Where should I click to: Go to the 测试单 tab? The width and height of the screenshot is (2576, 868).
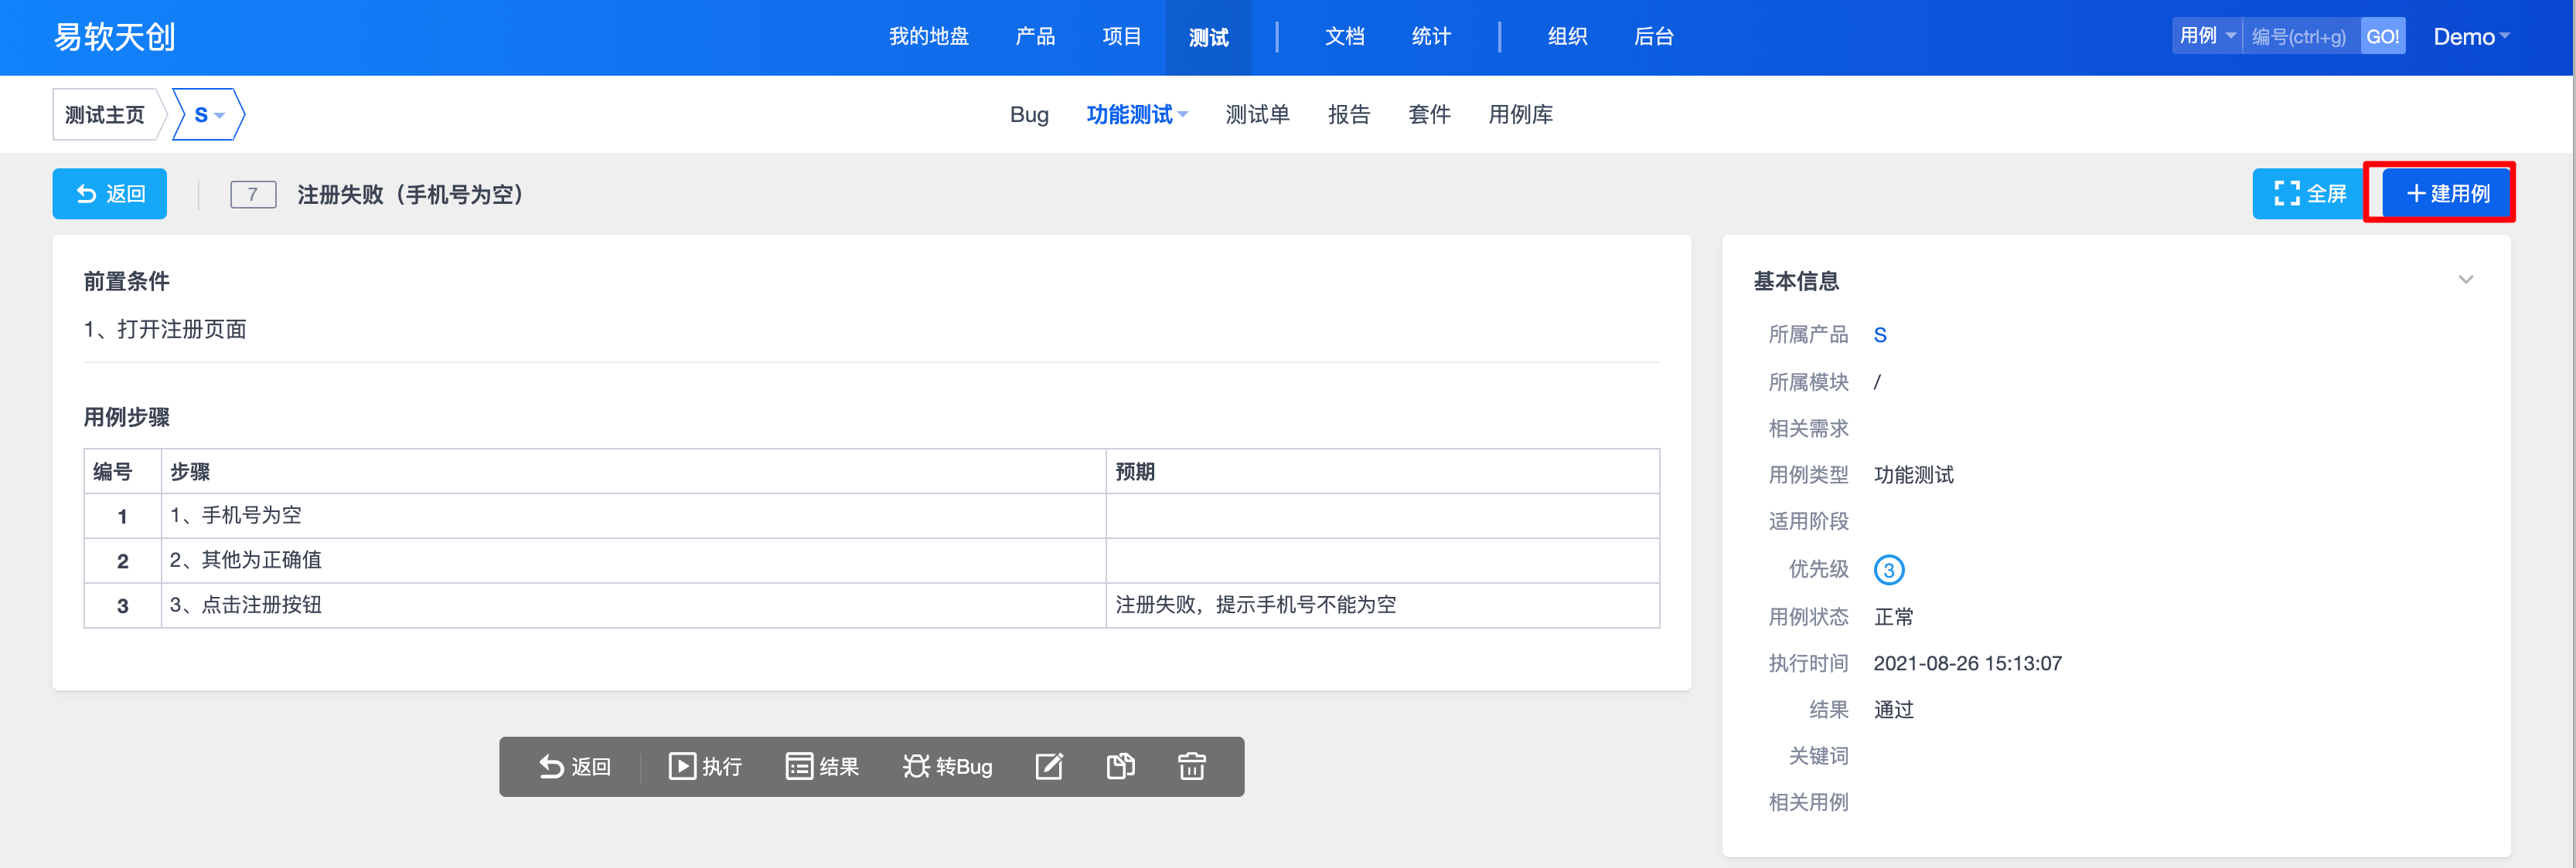point(1257,115)
